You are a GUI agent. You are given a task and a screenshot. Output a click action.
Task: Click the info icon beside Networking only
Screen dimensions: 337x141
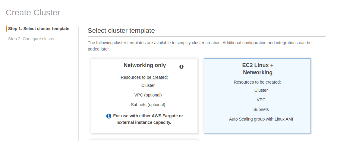pos(181,67)
